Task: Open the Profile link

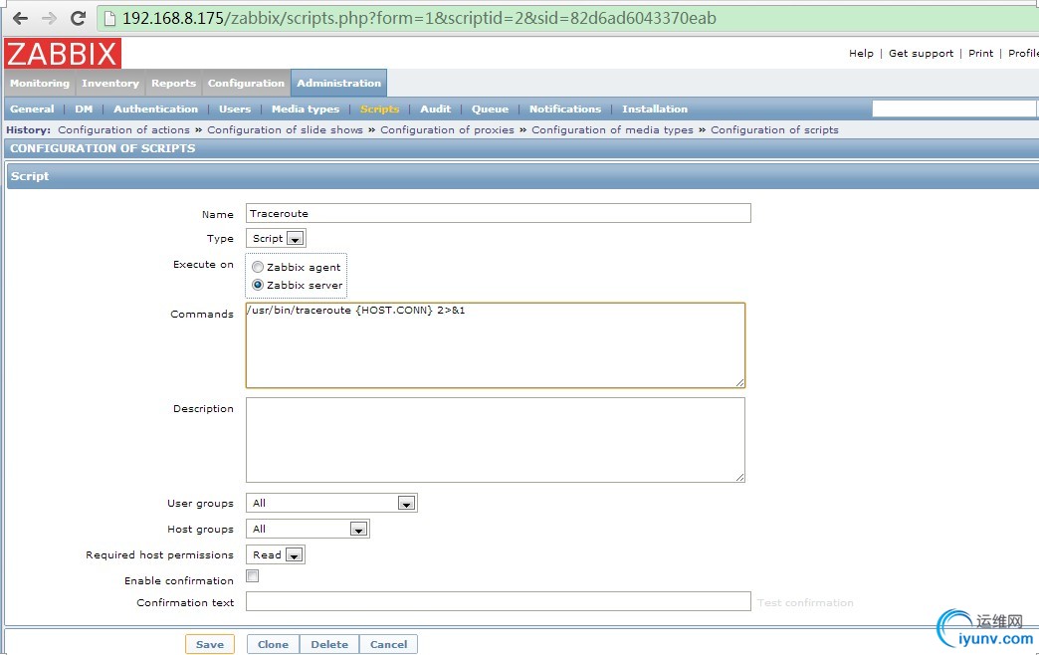Action: point(1023,54)
